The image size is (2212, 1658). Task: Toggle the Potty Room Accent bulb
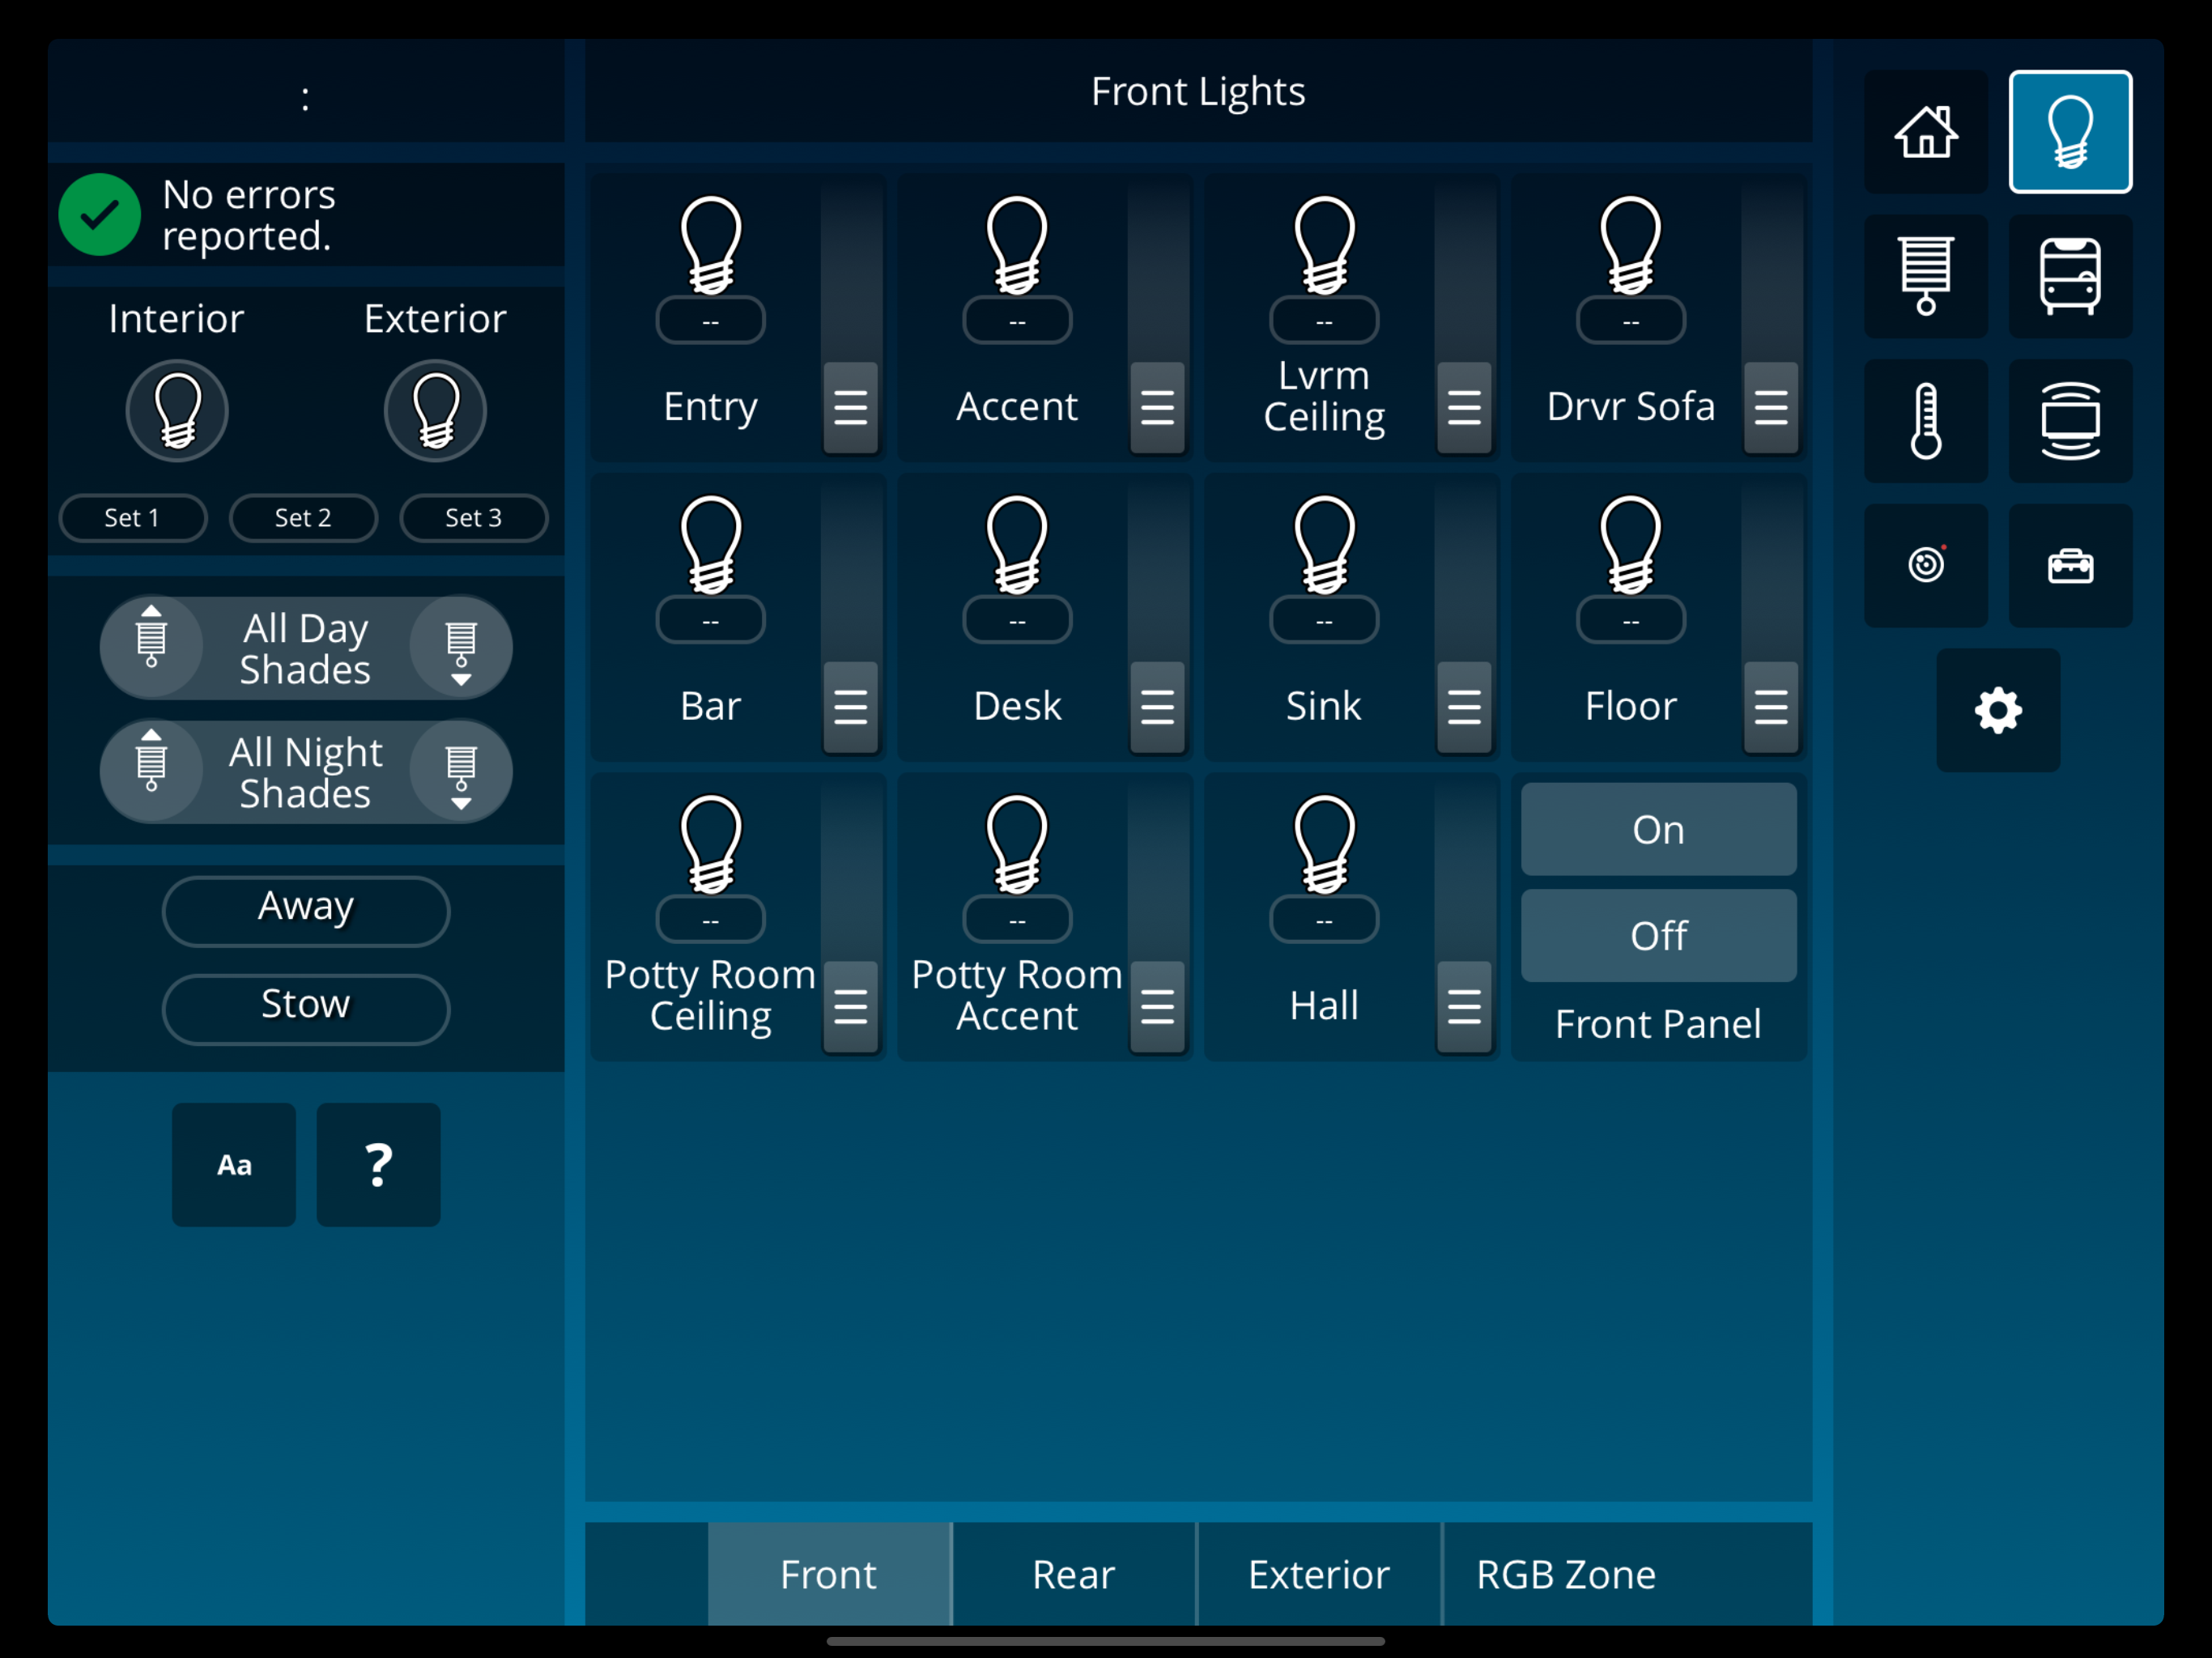coord(1017,844)
